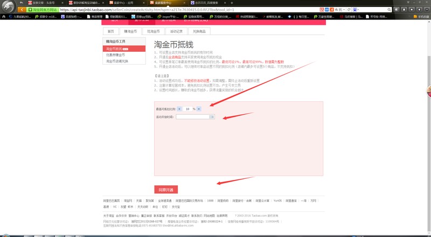Close the 发表文章 - 头条号 tab
The image size is (431, 237).
coord(62,3)
